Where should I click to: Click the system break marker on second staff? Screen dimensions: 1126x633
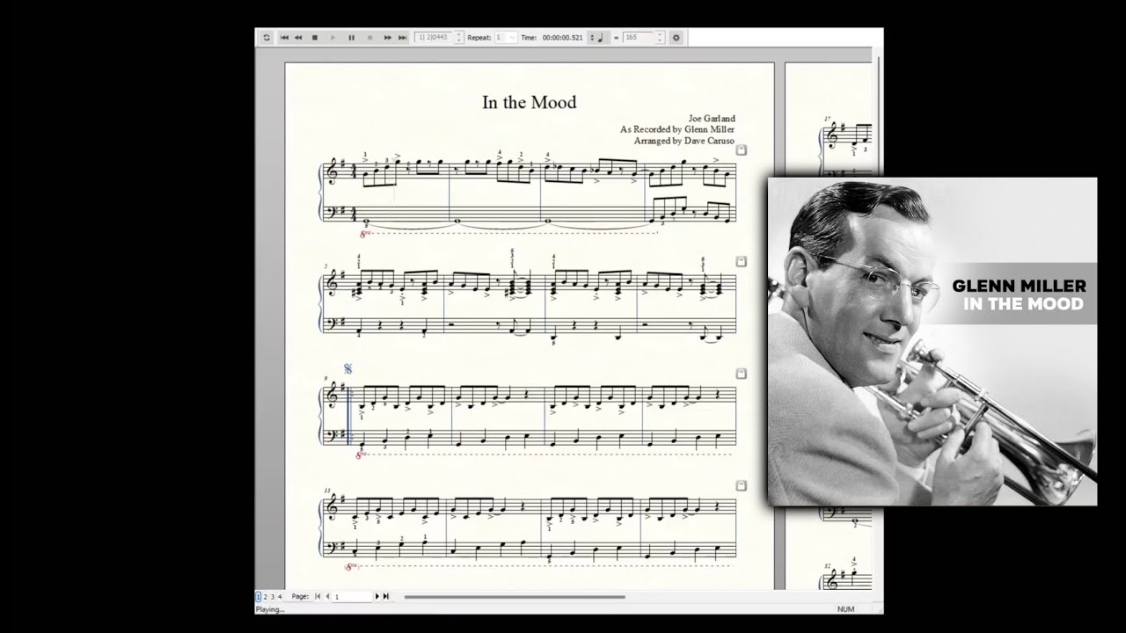pyautogui.click(x=742, y=261)
